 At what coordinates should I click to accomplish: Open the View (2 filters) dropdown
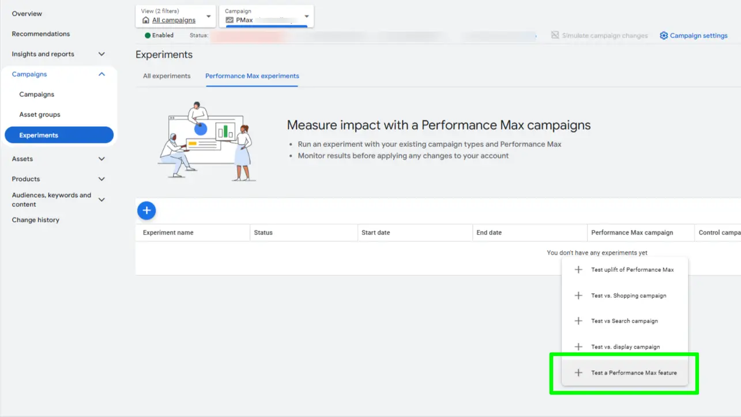(x=208, y=16)
